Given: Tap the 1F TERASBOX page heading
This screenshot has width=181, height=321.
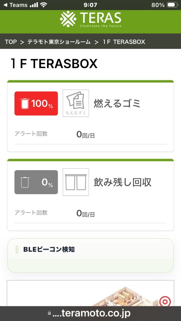Looking at the screenshot, I should [x=54, y=63].
